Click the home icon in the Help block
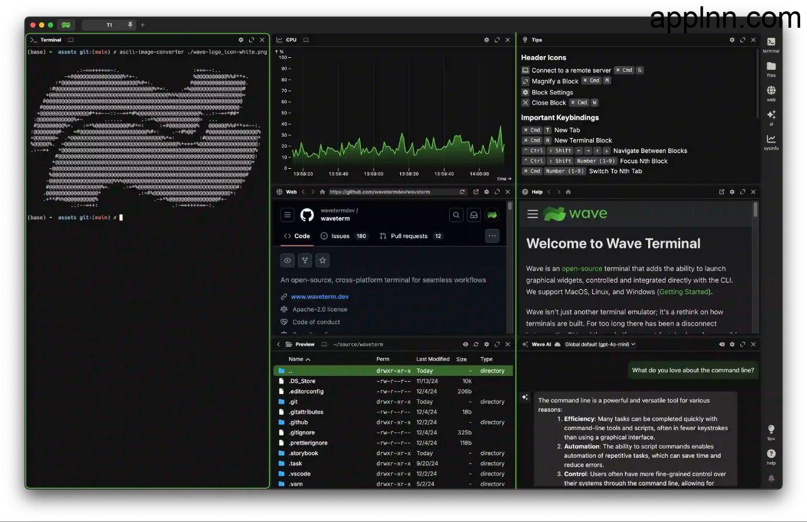807x522 pixels. [x=568, y=192]
